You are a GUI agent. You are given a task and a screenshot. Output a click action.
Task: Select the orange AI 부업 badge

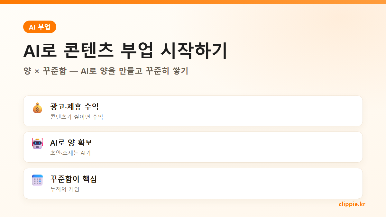pyautogui.click(x=40, y=27)
